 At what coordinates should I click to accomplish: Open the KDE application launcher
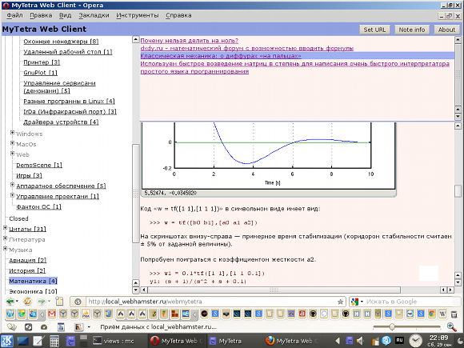tap(7, 341)
